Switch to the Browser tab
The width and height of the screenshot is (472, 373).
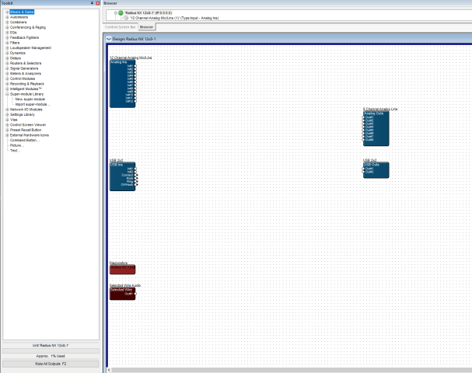click(146, 26)
